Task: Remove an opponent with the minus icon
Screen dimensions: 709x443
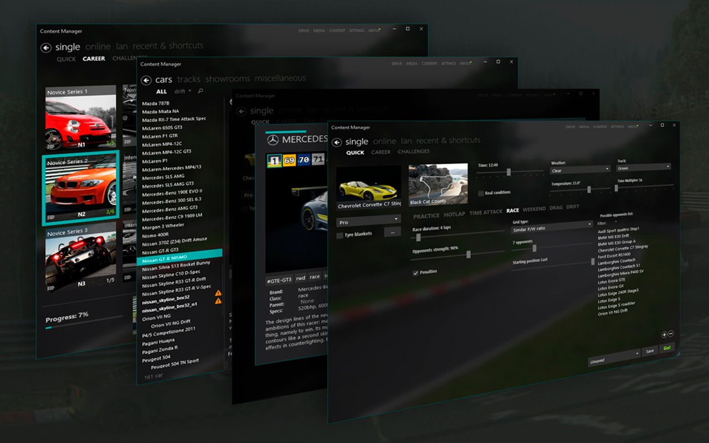Action: tap(671, 334)
